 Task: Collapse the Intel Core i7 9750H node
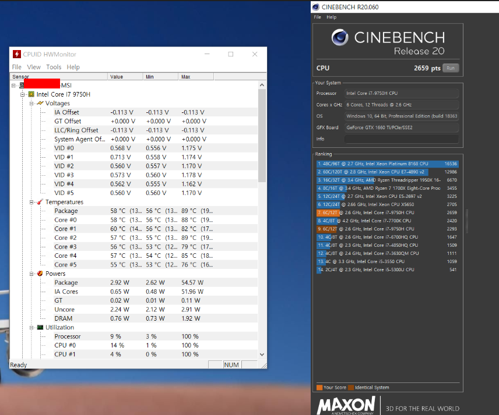pos(23,94)
